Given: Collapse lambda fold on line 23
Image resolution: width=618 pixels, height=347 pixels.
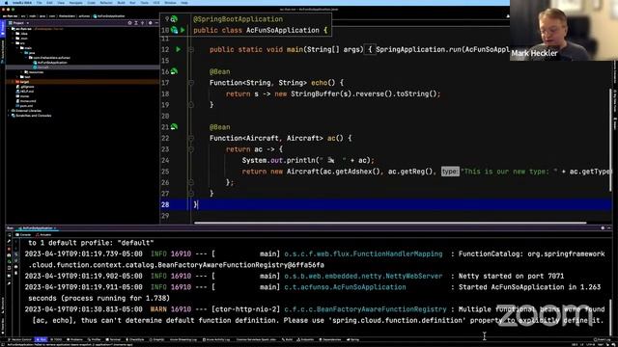Looking at the screenshot, I should coord(191,149).
